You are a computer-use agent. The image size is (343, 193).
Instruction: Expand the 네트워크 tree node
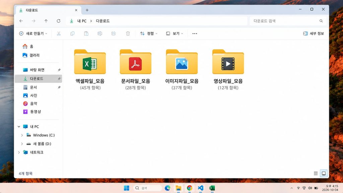coord(19,152)
